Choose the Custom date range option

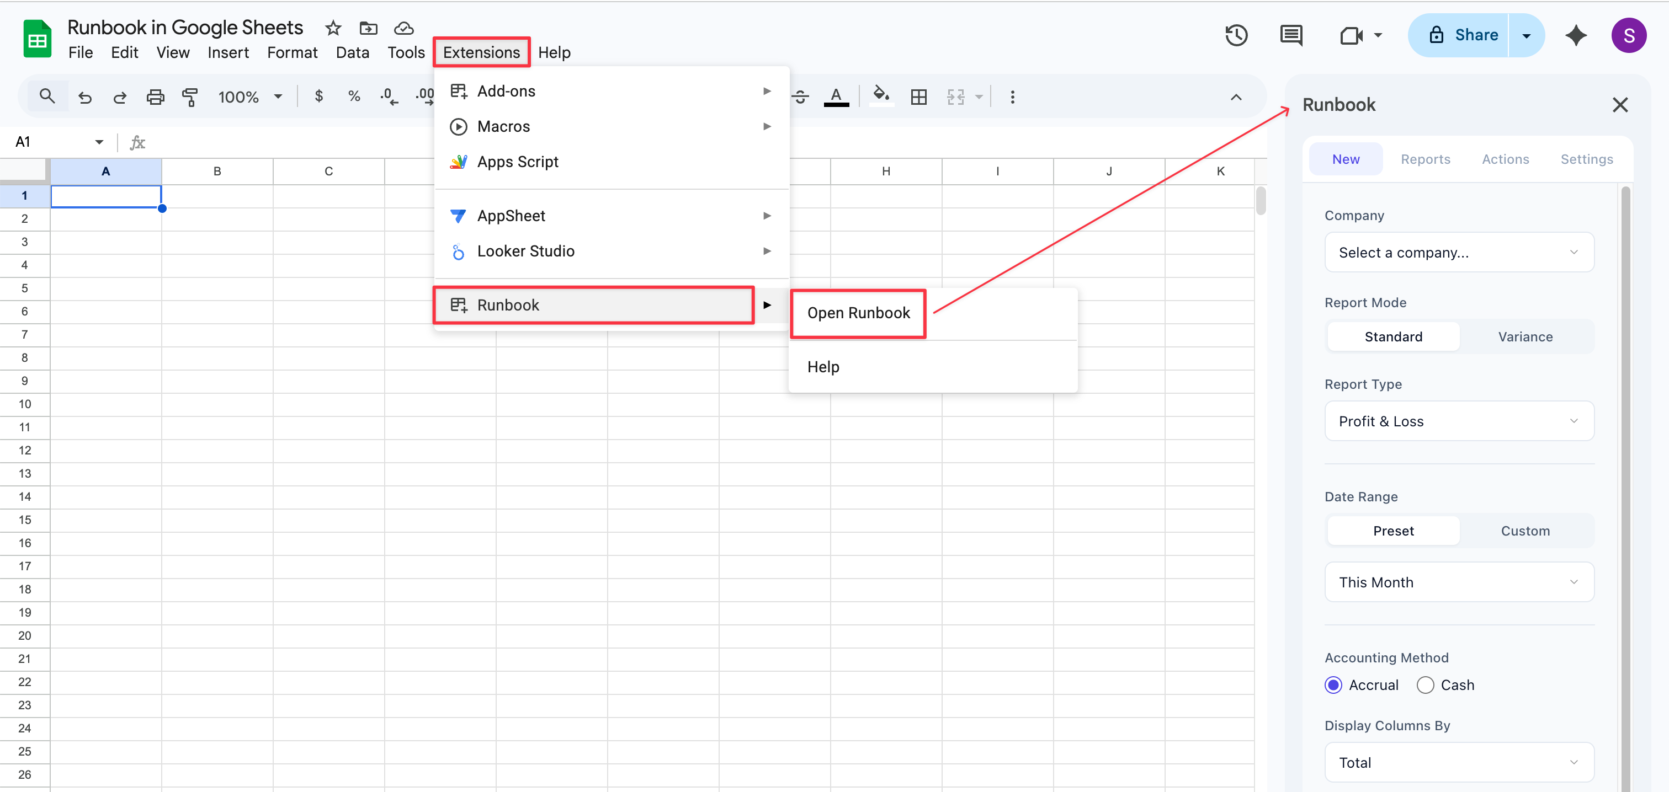(1525, 531)
